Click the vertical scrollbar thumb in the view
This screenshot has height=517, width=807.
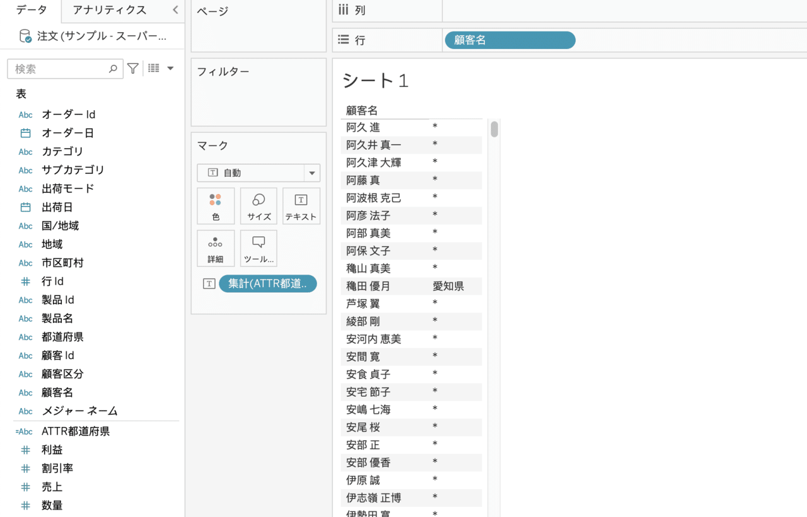point(494,129)
